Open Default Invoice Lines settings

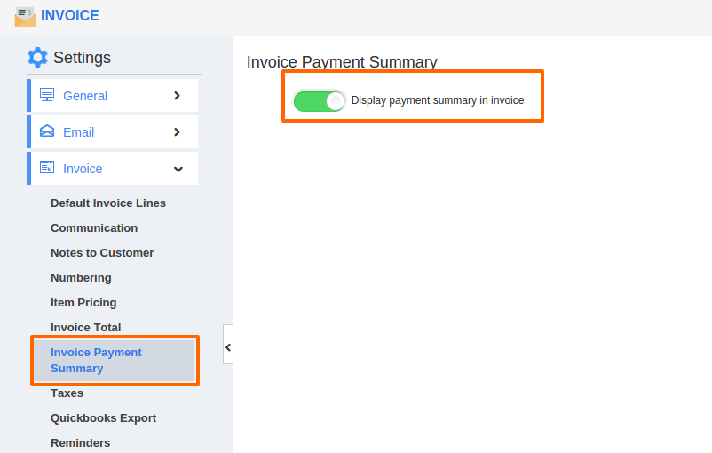click(108, 203)
